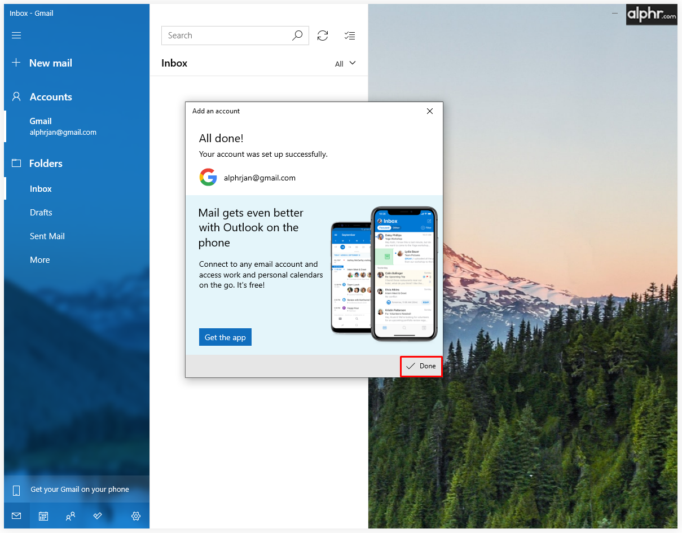Expand the All filter dropdown
The image size is (682, 533).
pyautogui.click(x=345, y=64)
